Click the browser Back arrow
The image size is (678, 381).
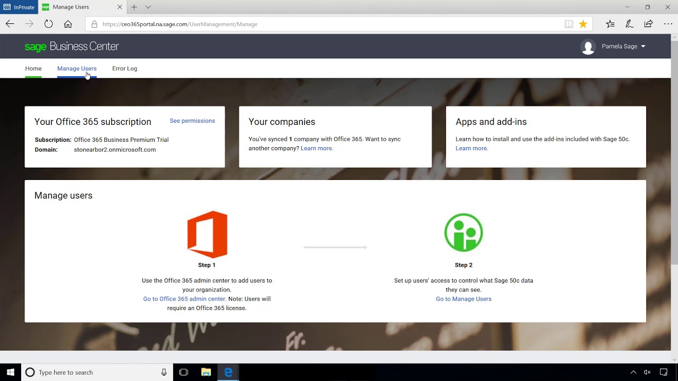[x=10, y=24]
